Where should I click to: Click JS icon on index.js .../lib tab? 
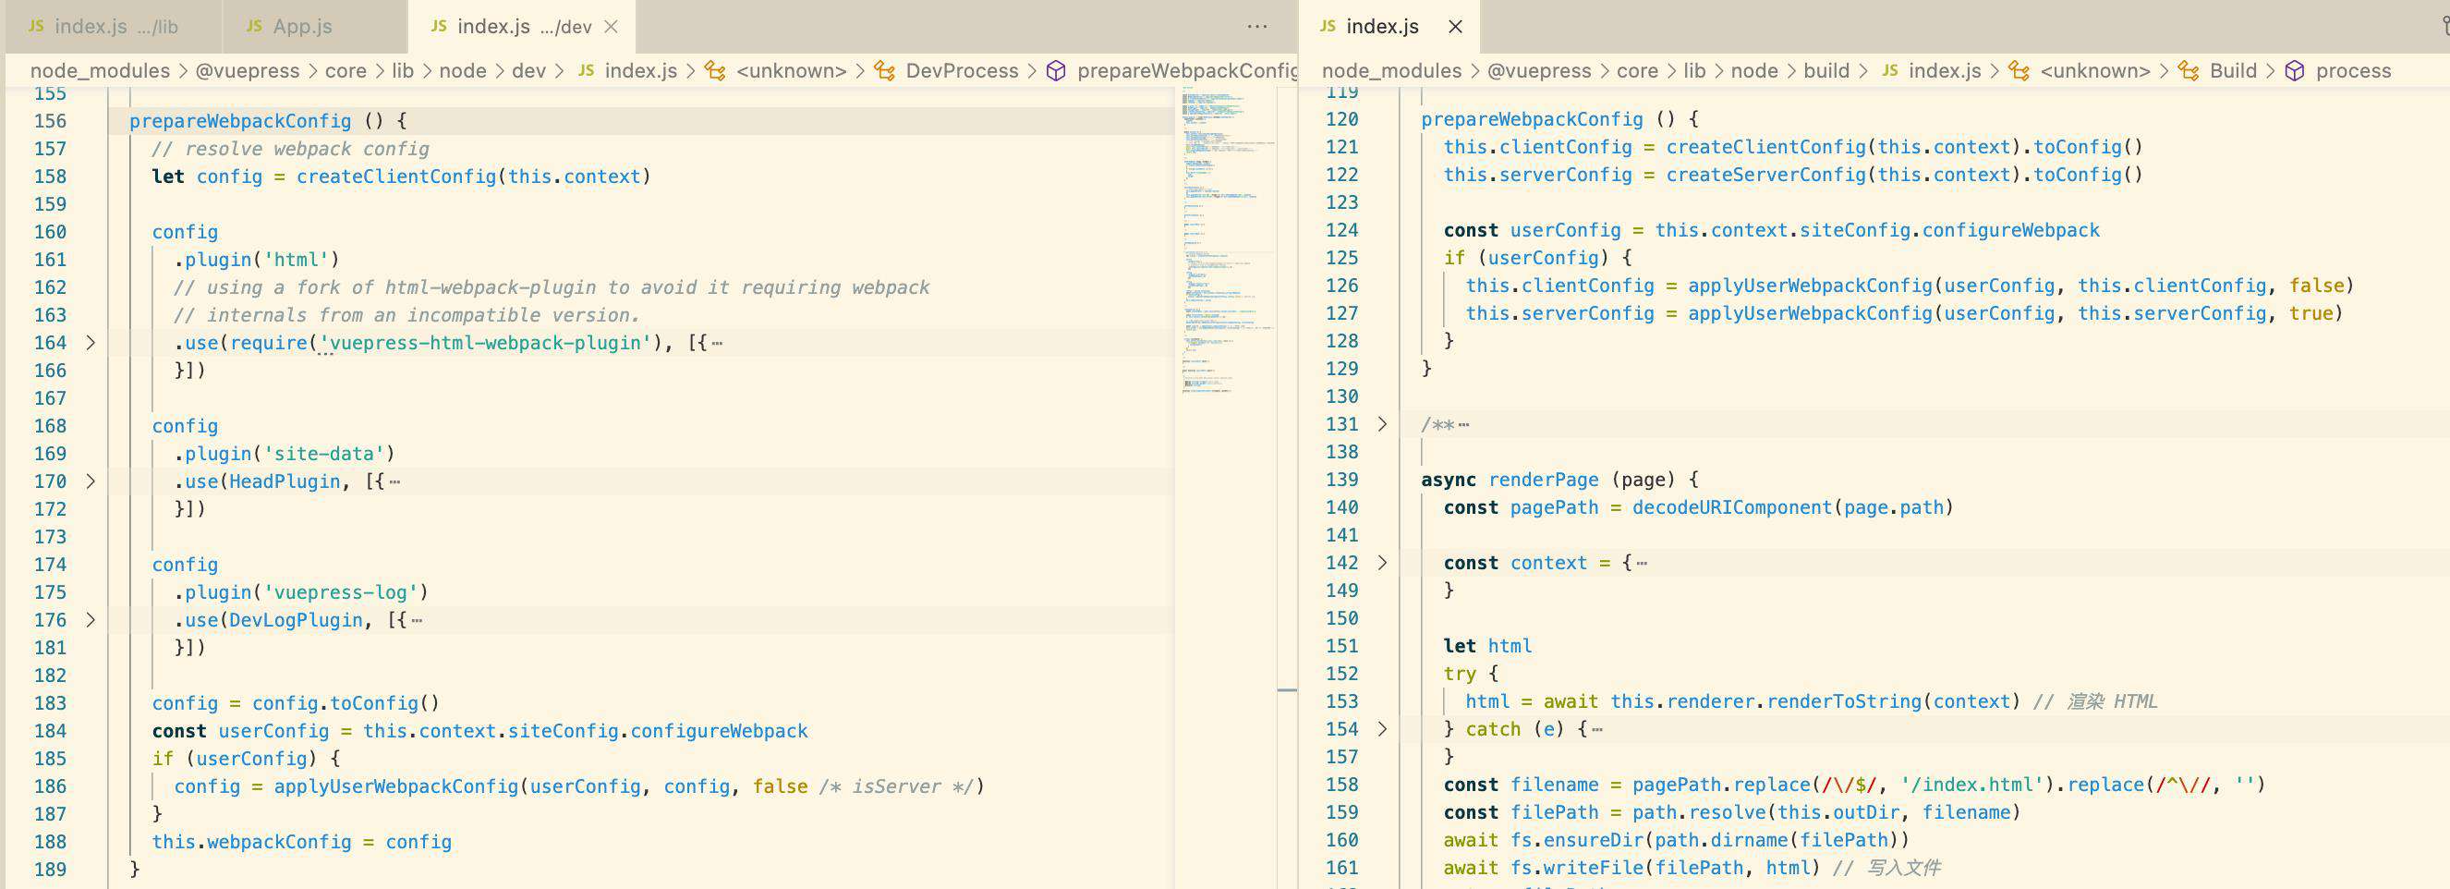point(36,26)
